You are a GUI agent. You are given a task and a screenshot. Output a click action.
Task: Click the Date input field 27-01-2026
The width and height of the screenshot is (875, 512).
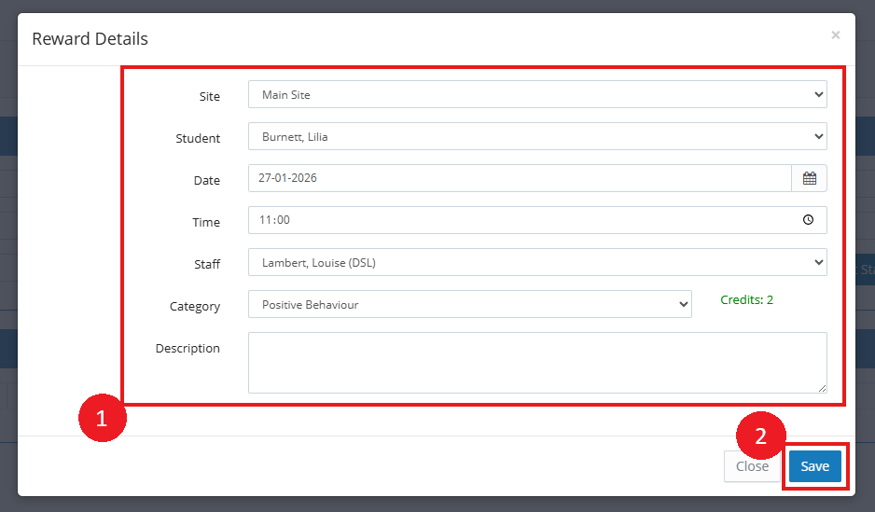520,178
